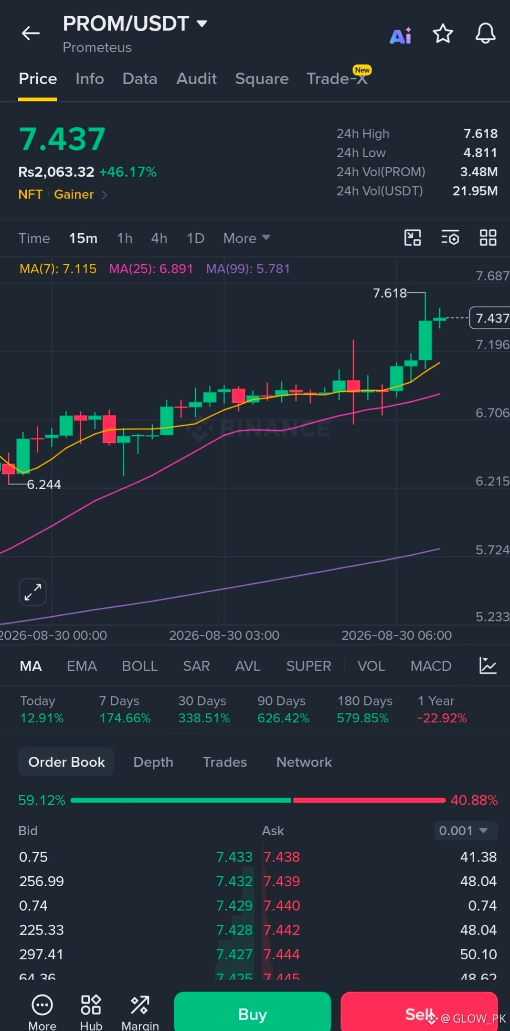510x1031 pixels.
Task: Go back using the left arrow icon
Action: coord(31,33)
